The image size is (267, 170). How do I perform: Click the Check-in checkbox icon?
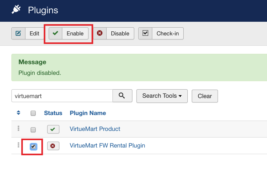pyautogui.click(x=145, y=34)
